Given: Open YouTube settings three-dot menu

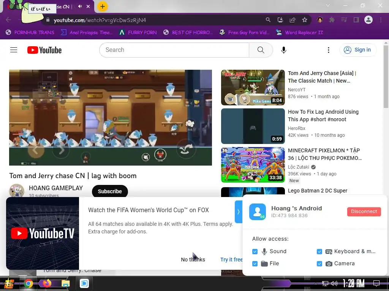Looking at the screenshot, I should pos(329,50).
